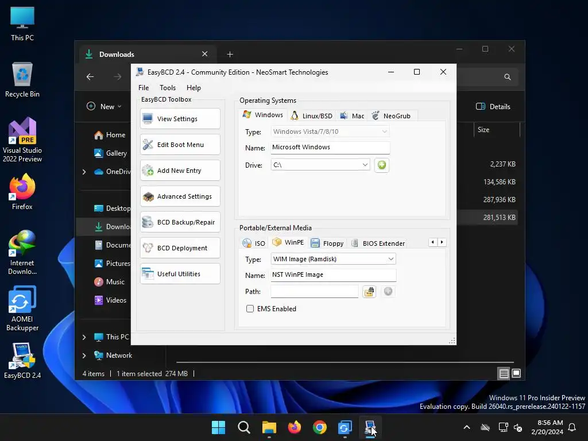Open the Windows Vista/7/8/10 type dropdown

click(330, 131)
